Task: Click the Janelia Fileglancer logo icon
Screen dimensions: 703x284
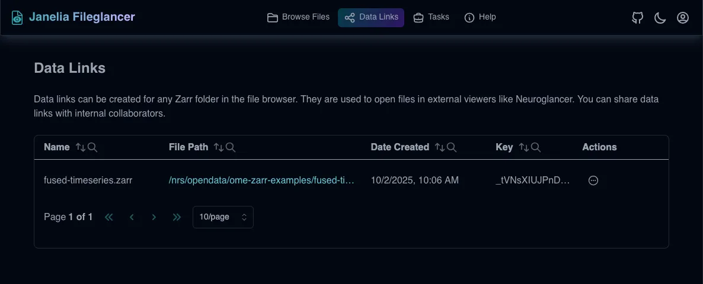Action: [18, 18]
